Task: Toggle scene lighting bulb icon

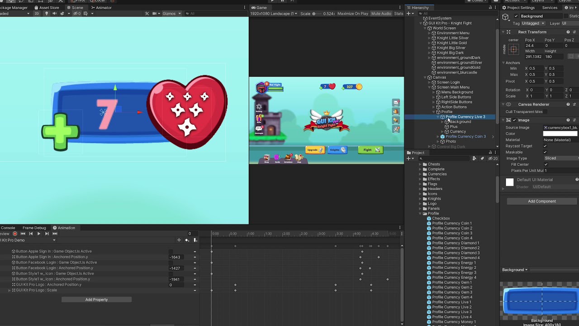Action: pos(46,14)
